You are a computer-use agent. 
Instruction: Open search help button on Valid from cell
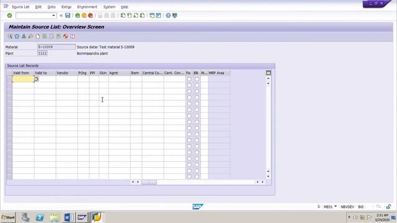click(36, 79)
